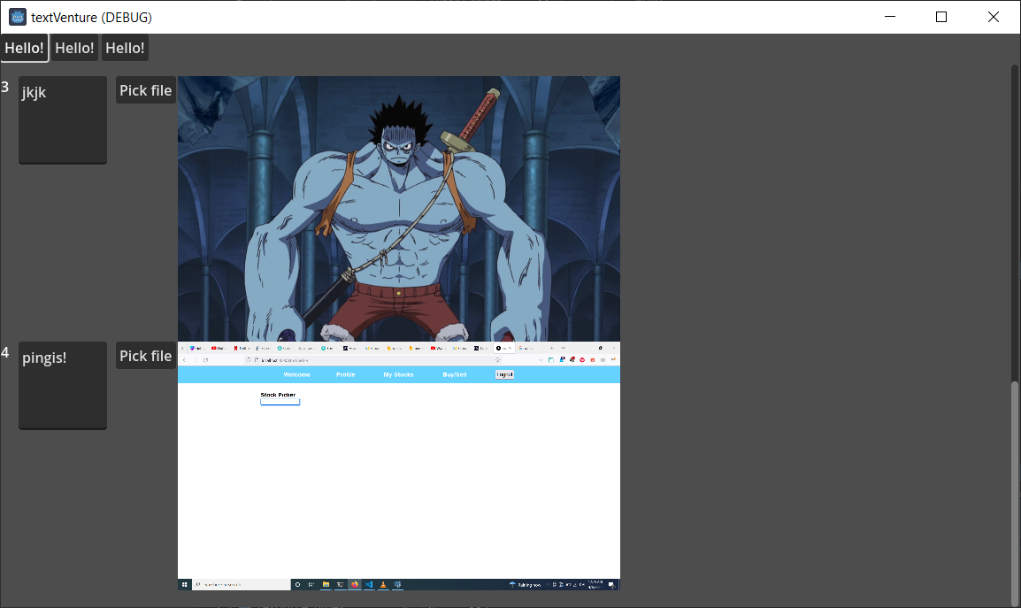Select the muscular anime character image

point(398,209)
